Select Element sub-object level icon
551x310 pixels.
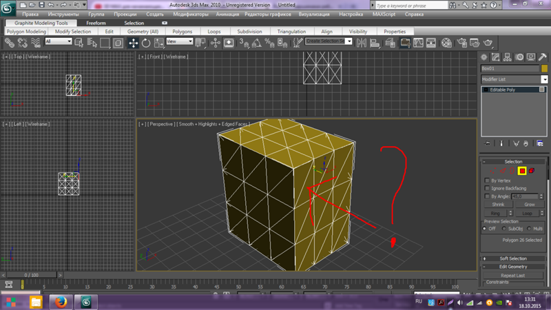click(x=532, y=170)
